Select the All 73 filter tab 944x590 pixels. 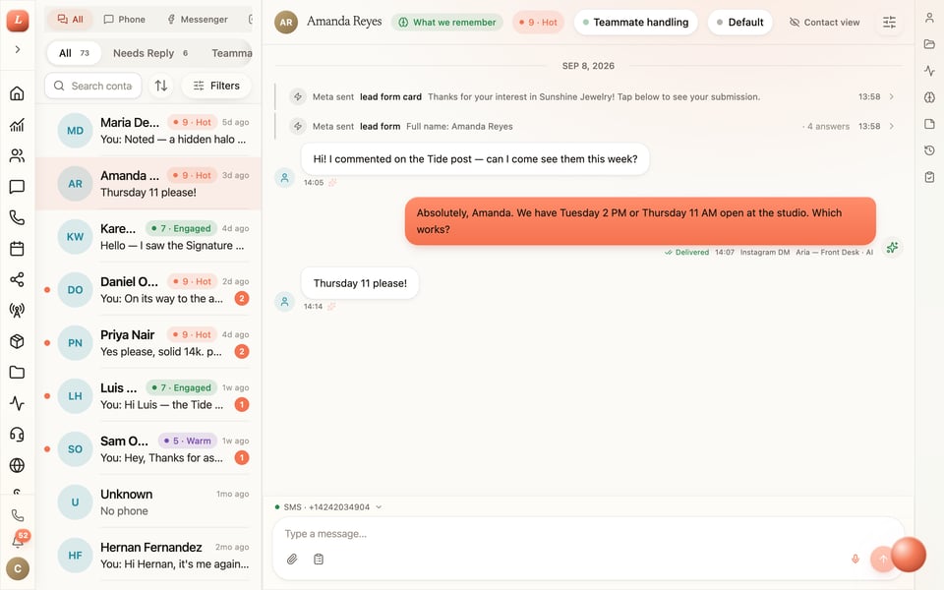coord(74,53)
